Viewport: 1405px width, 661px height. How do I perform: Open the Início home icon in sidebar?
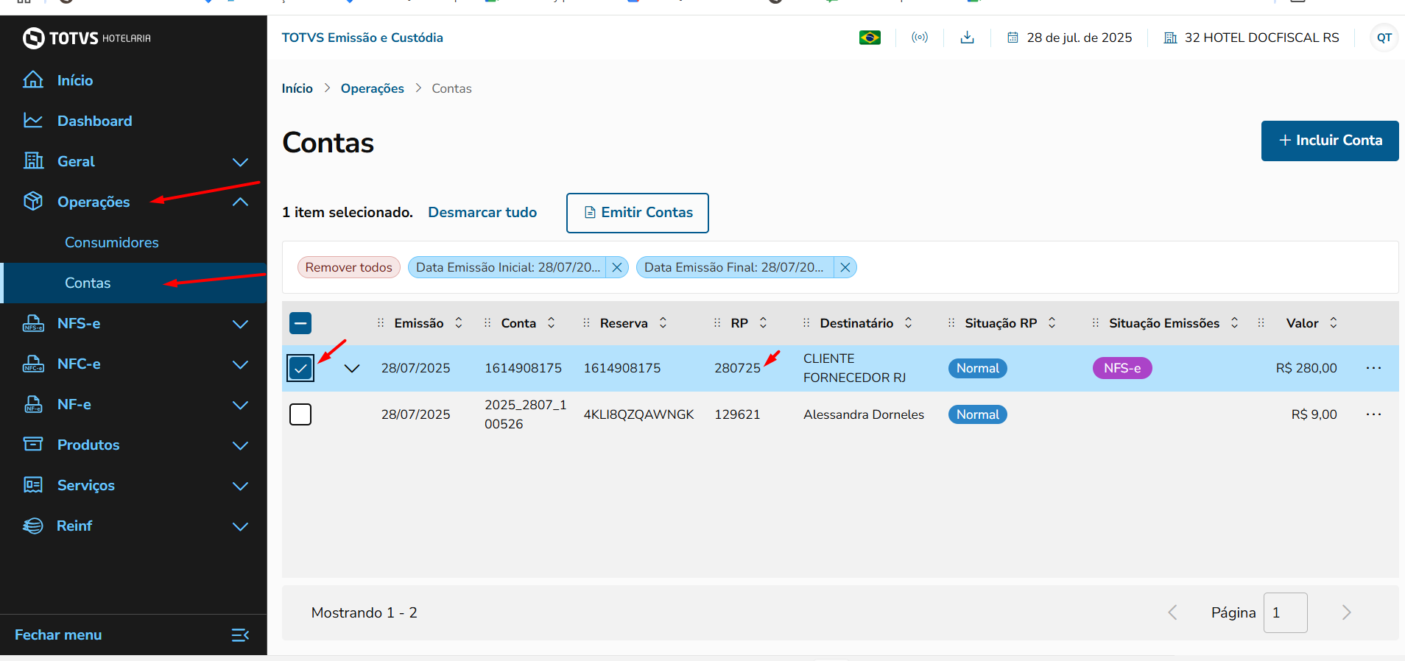33,79
